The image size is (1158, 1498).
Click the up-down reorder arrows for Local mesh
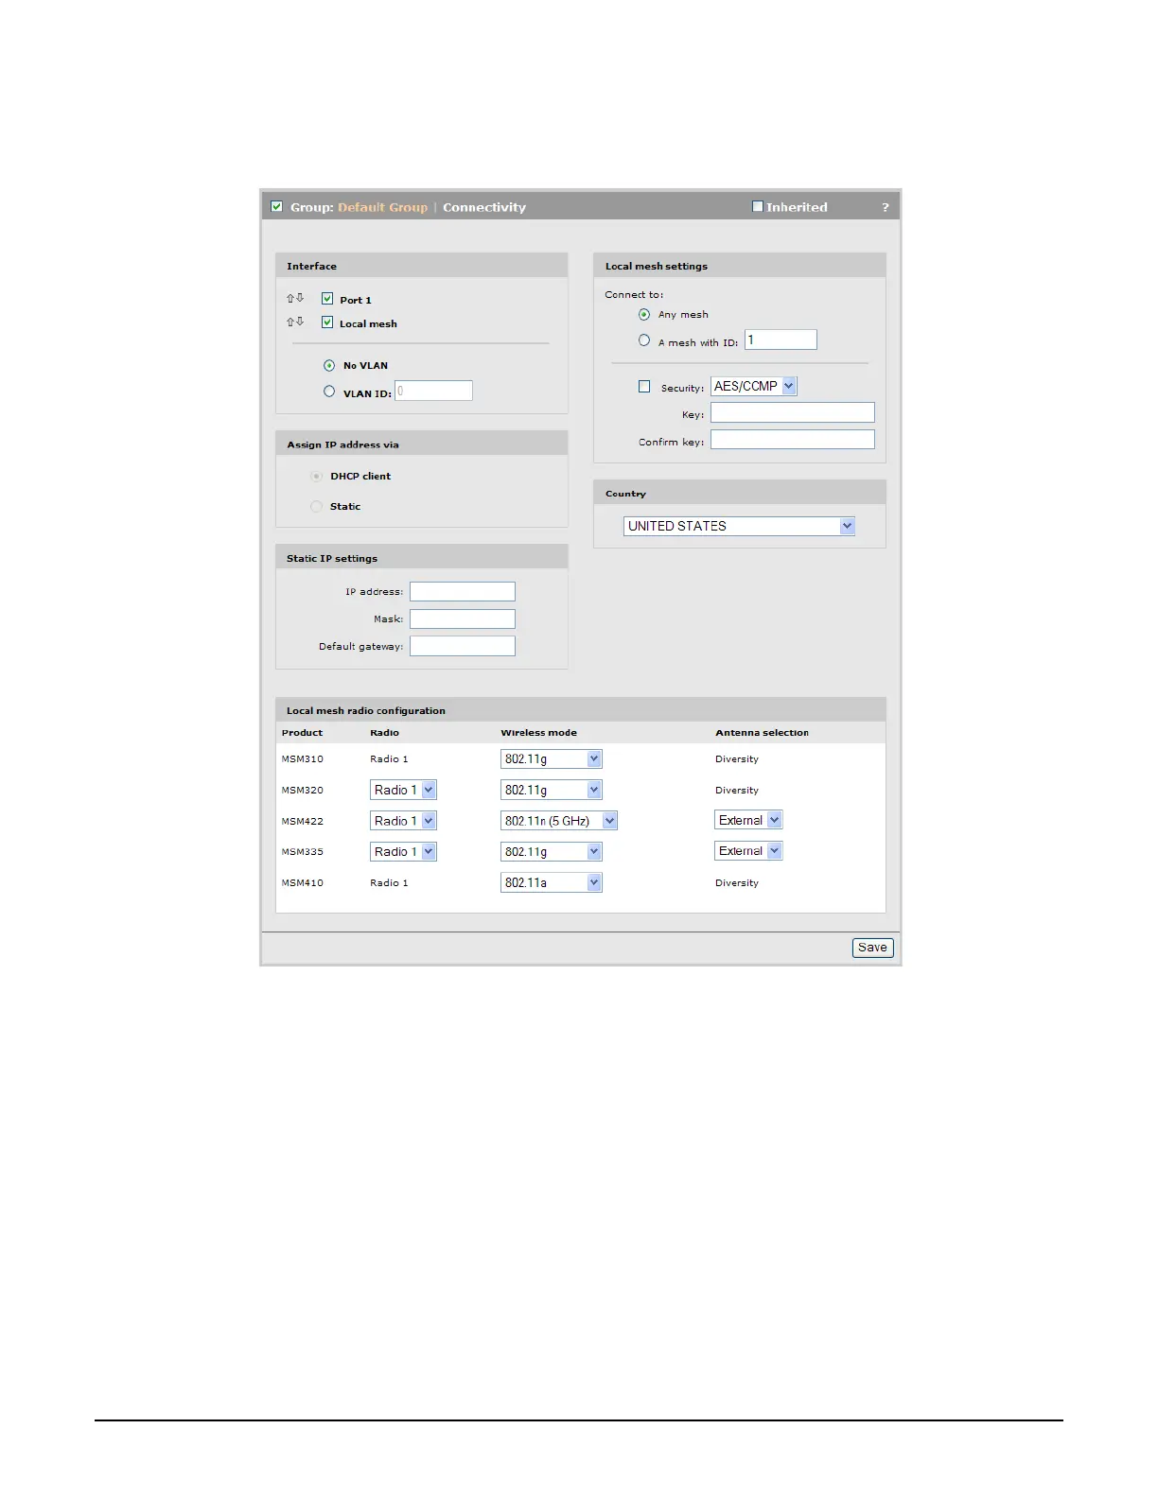coord(295,322)
